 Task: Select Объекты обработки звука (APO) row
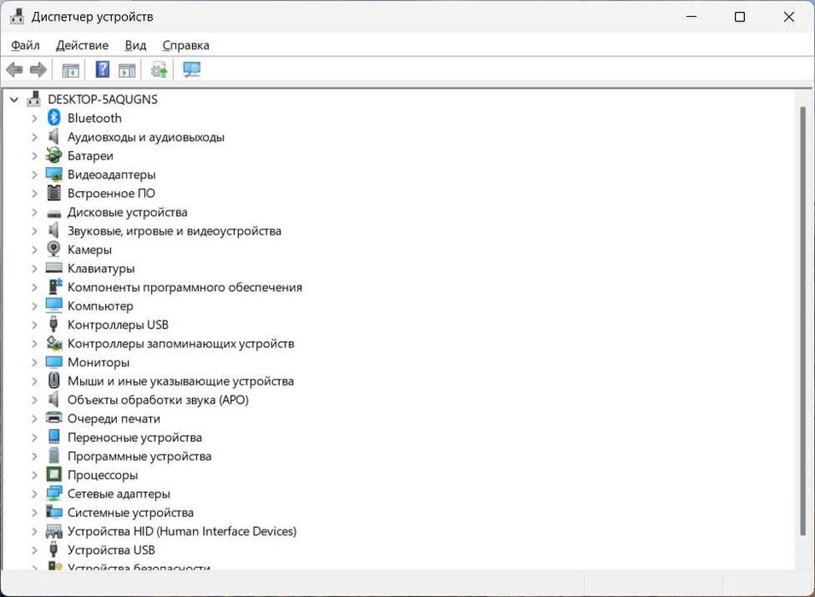158,399
